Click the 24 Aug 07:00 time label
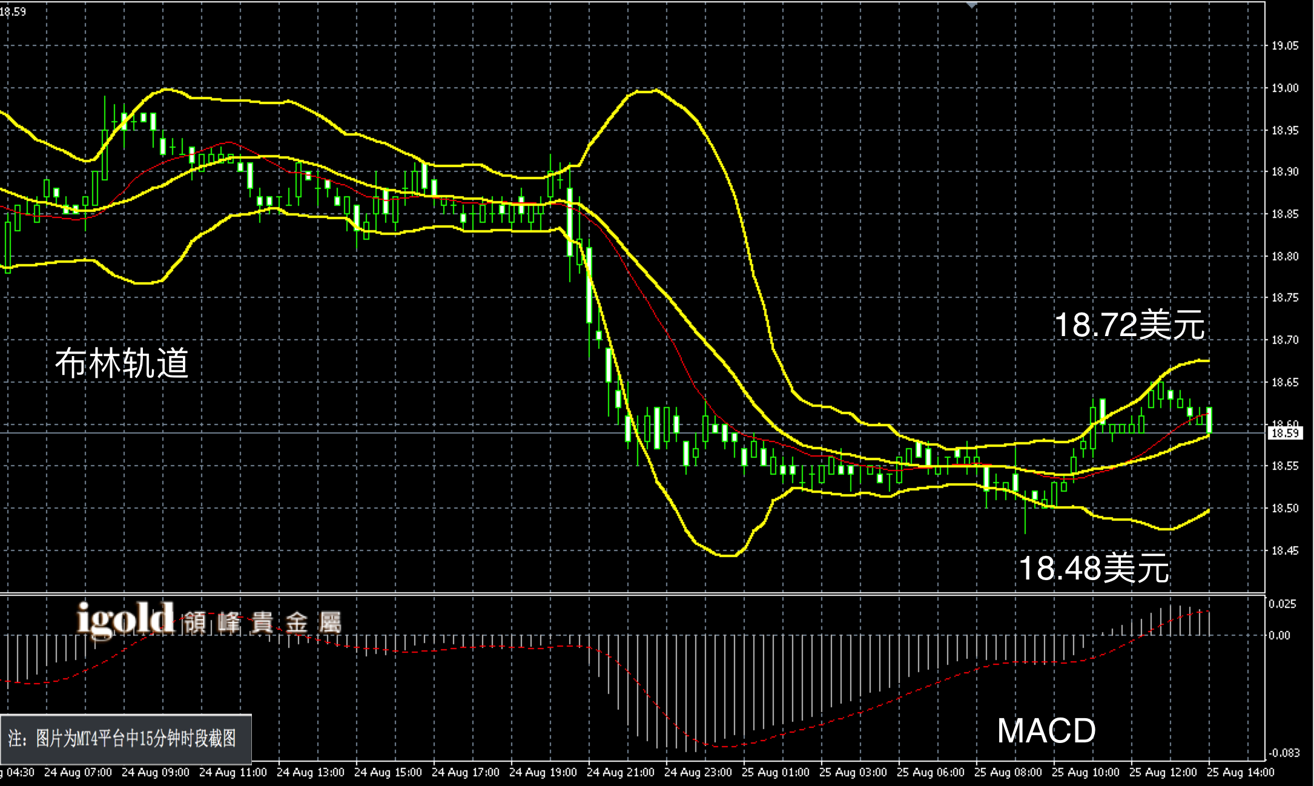This screenshot has width=1314, height=786. (x=78, y=773)
